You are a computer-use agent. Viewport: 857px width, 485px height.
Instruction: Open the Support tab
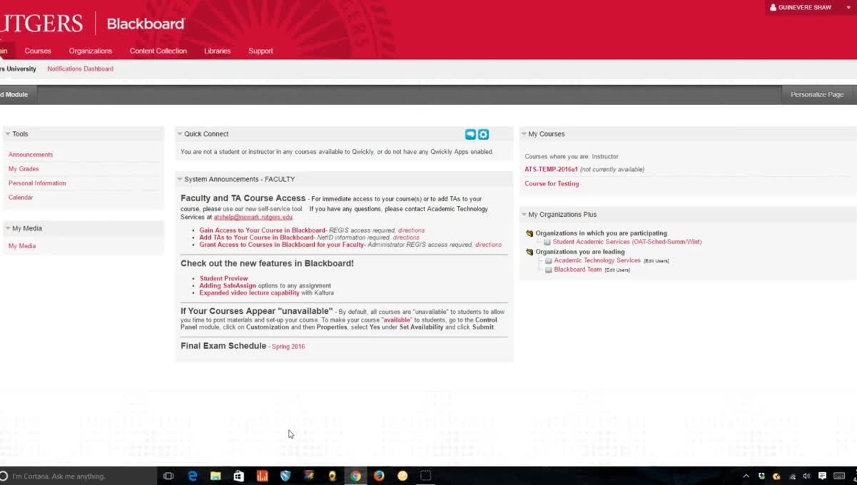pos(260,51)
